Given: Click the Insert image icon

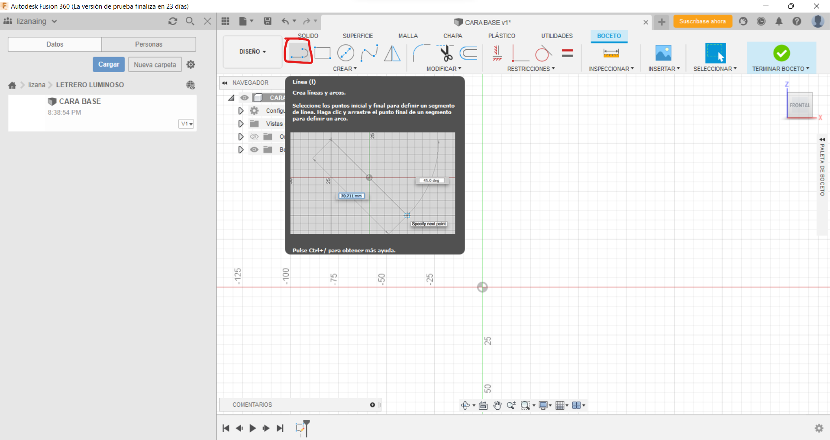Looking at the screenshot, I should tap(663, 53).
